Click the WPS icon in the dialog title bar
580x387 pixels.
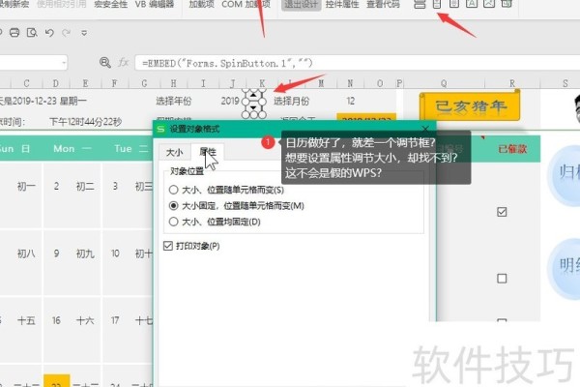(160, 129)
